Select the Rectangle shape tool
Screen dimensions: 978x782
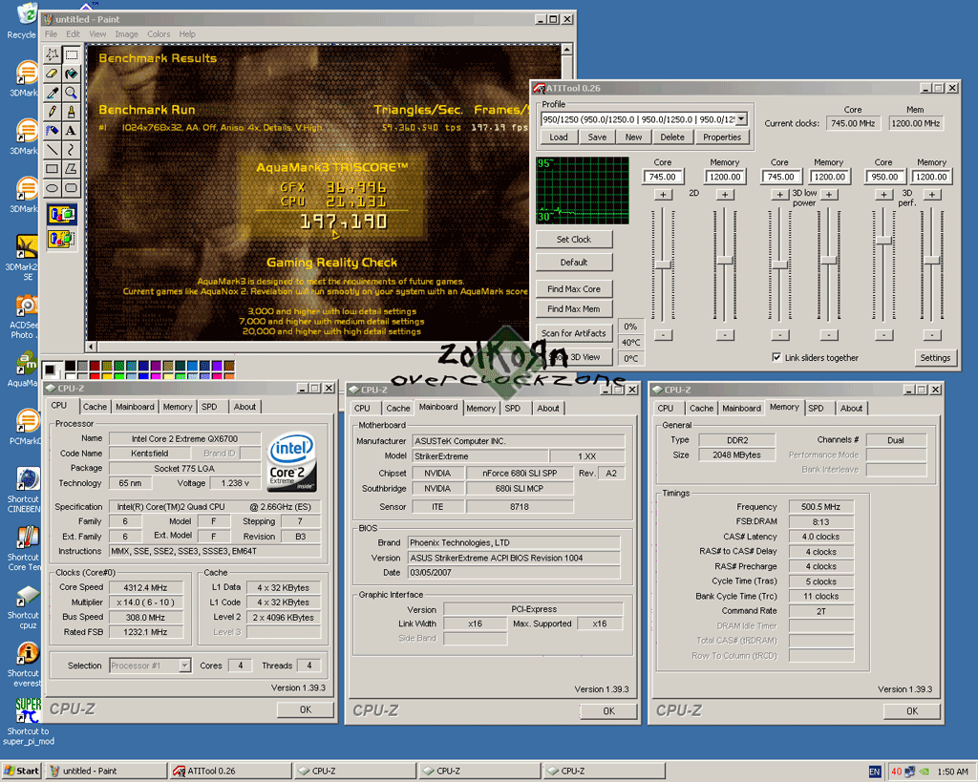click(x=53, y=168)
